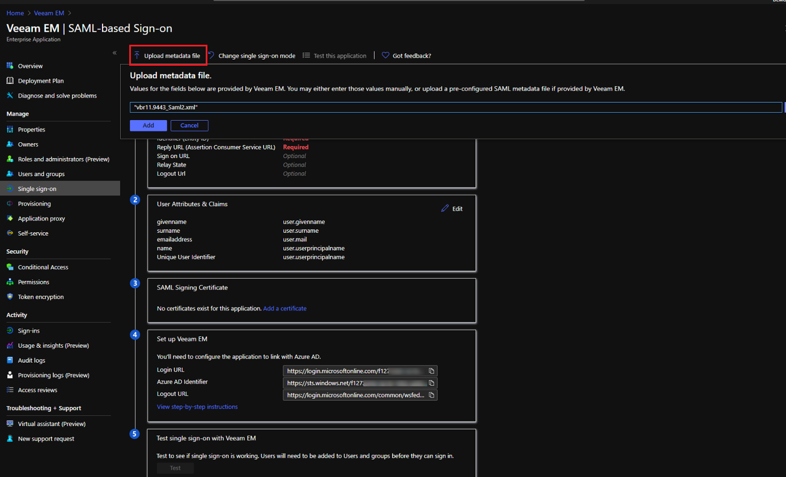Click Test this application toolbar item
This screenshot has width=786, height=477.
pos(334,56)
